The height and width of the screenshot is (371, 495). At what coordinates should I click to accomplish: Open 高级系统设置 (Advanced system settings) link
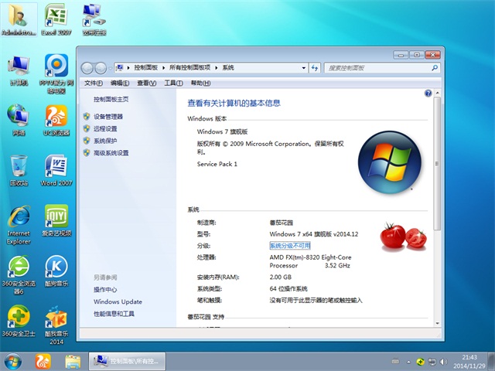point(111,153)
